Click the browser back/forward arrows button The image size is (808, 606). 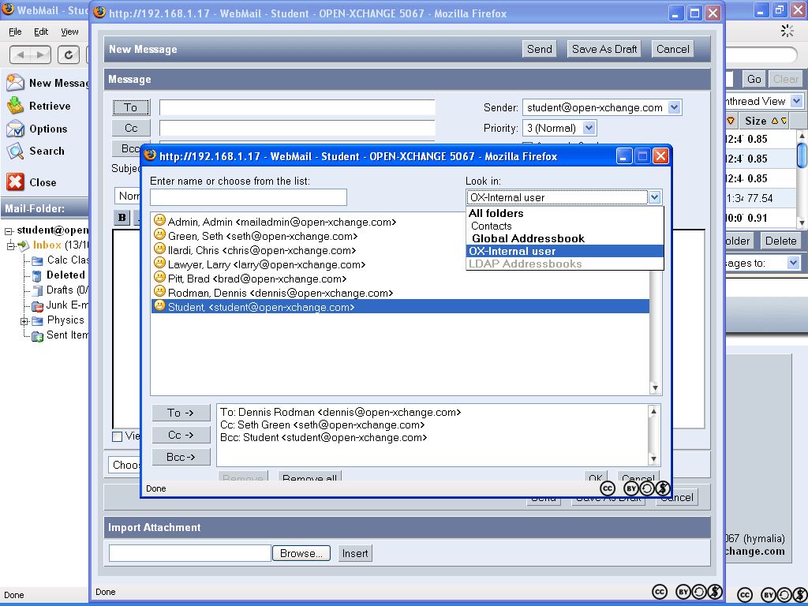30,54
